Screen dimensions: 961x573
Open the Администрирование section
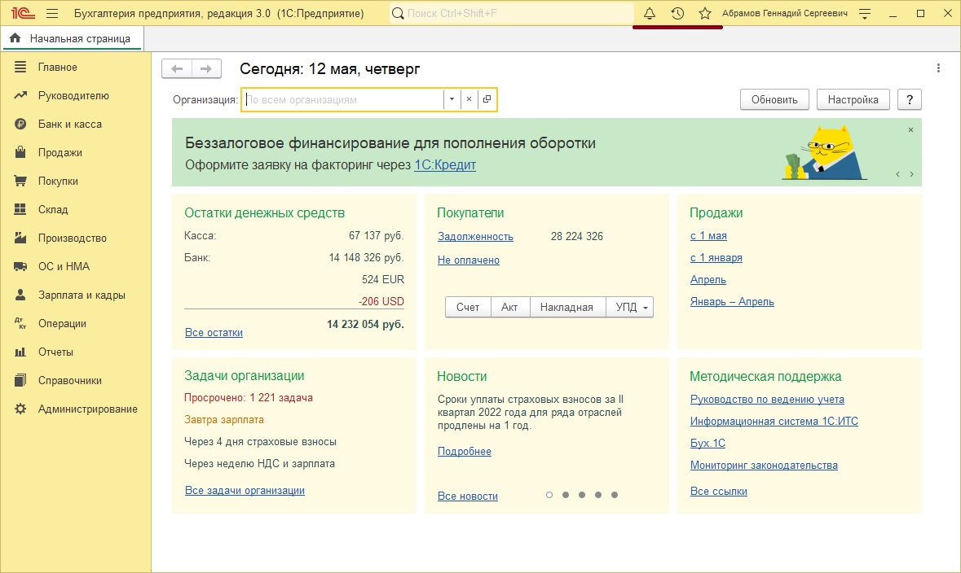click(86, 409)
